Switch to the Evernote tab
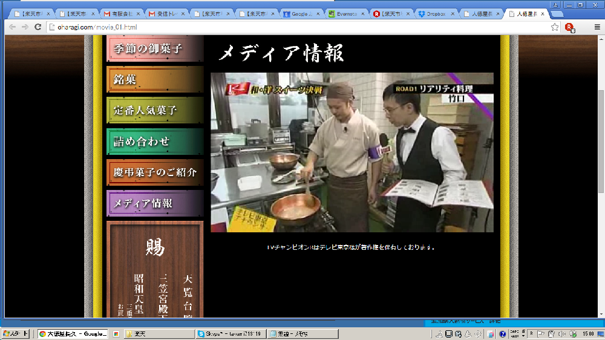605x340 pixels. 347,14
